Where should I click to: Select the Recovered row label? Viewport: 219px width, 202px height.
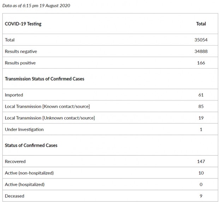(x=15, y=161)
